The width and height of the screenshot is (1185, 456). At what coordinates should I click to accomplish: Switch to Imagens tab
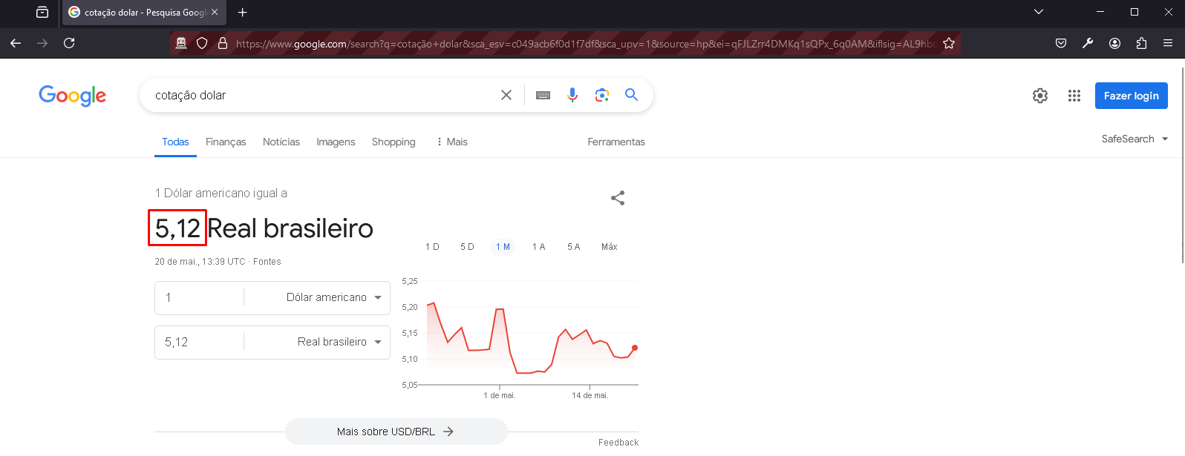click(336, 142)
